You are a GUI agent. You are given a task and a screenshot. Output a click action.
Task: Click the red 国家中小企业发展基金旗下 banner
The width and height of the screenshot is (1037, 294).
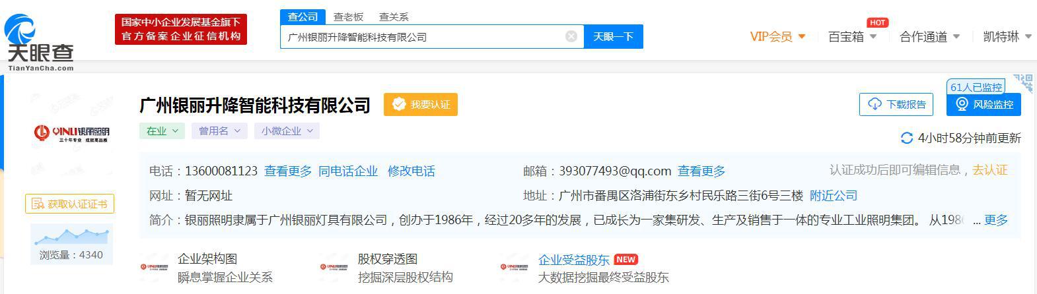(181, 30)
